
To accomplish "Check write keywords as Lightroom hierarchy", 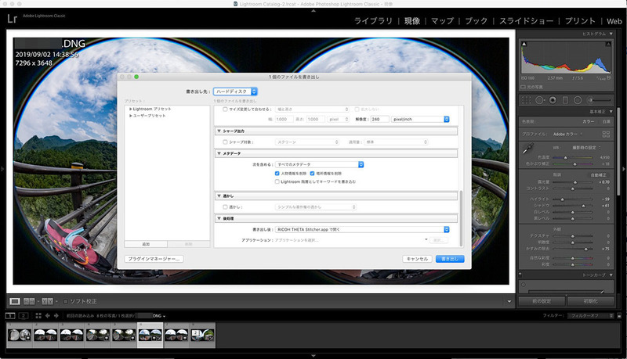I will click(277, 181).
